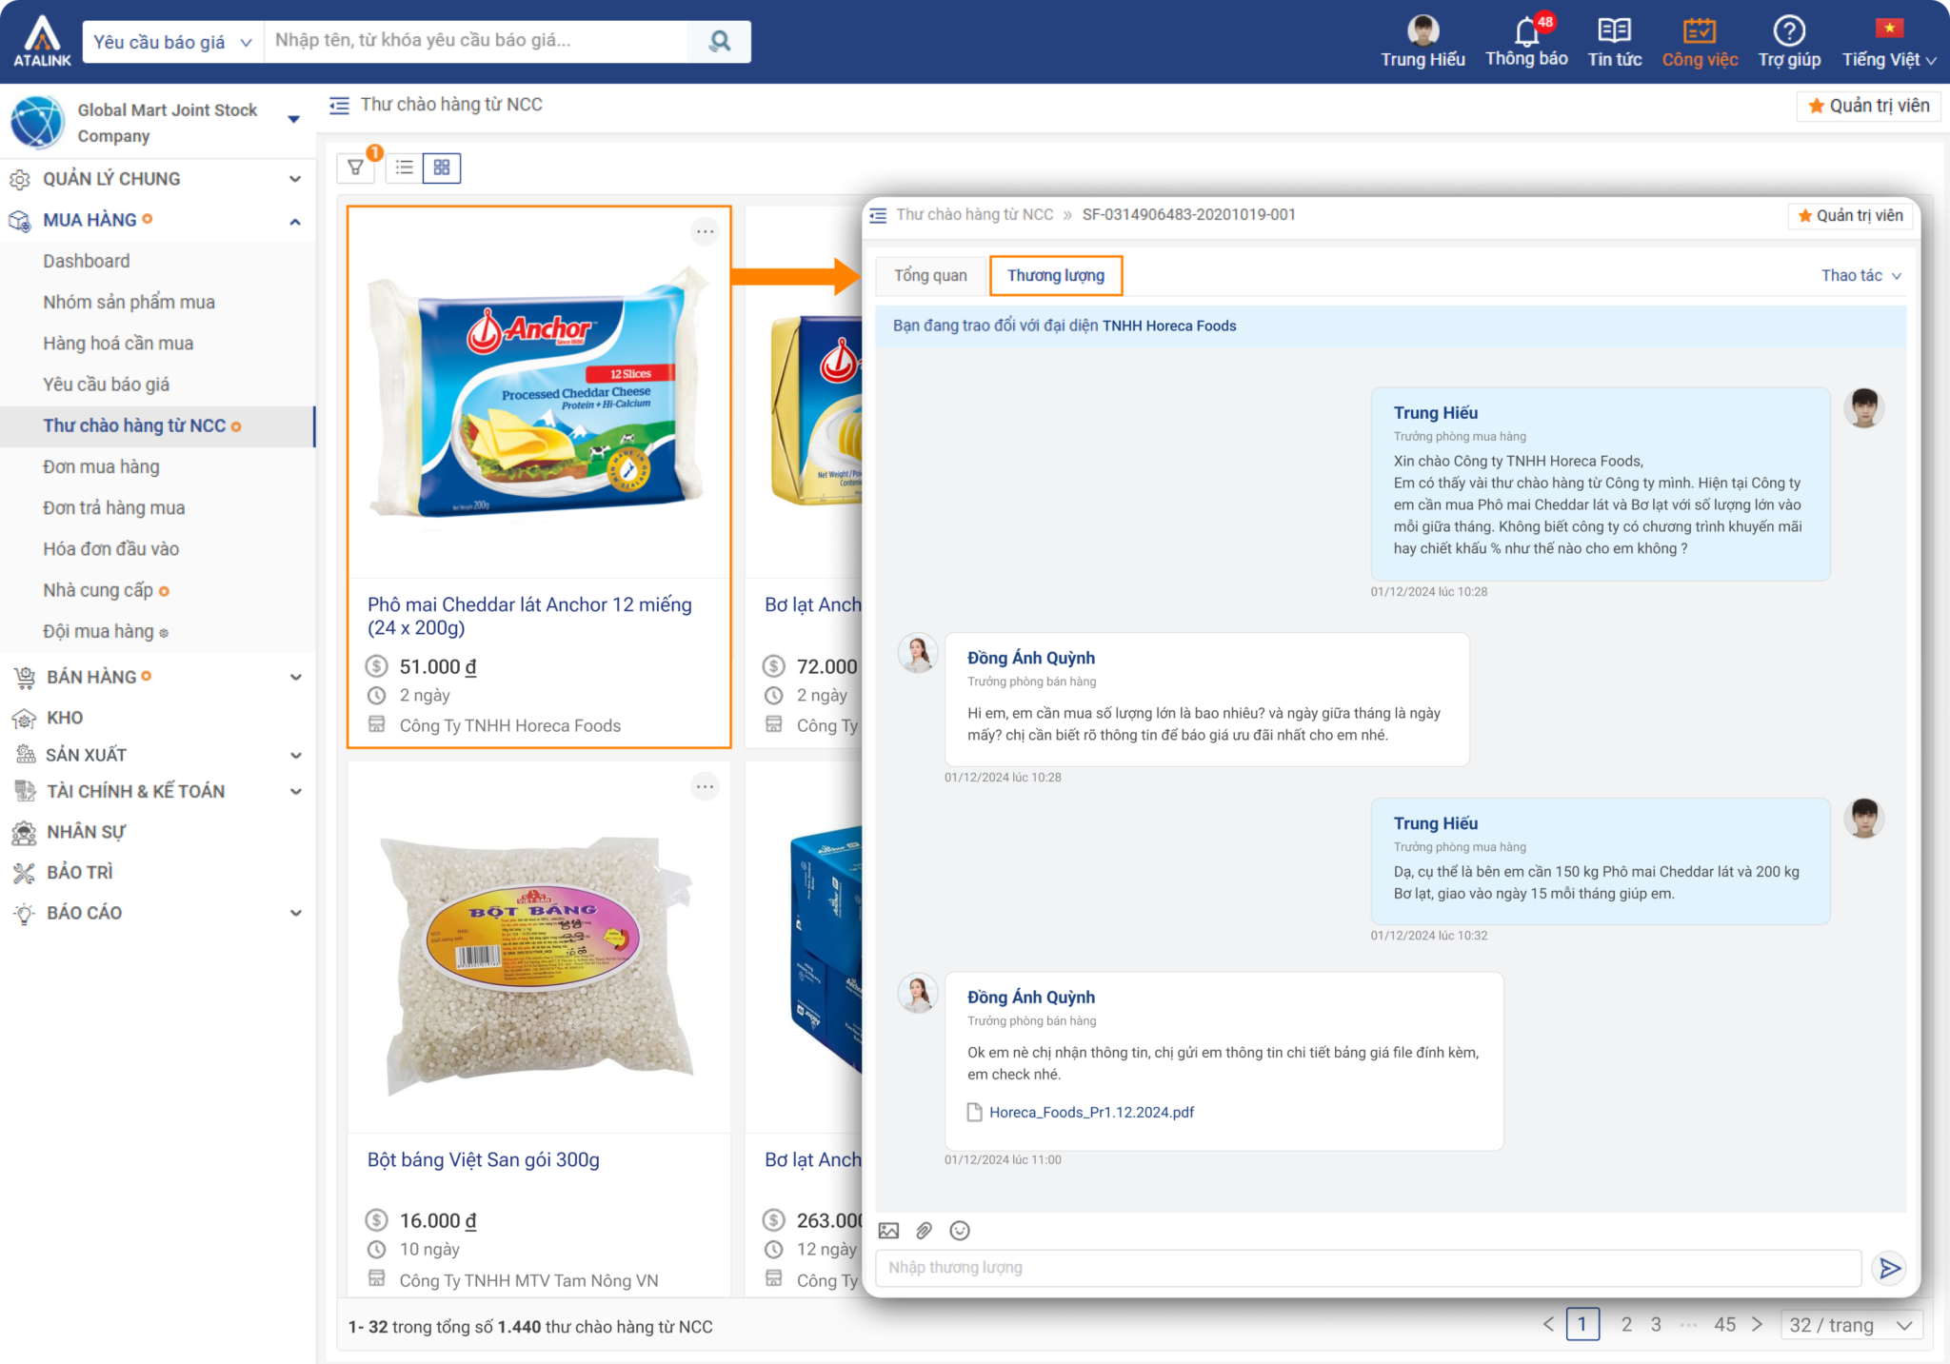The width and height of the screenshot is (1950, 1364).
Task: Open options menu on Anchor Cheddar card
Action: coord(705,231)
